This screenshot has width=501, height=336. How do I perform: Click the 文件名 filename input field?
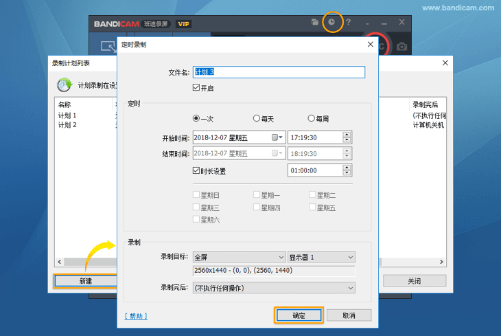(279, 72)
